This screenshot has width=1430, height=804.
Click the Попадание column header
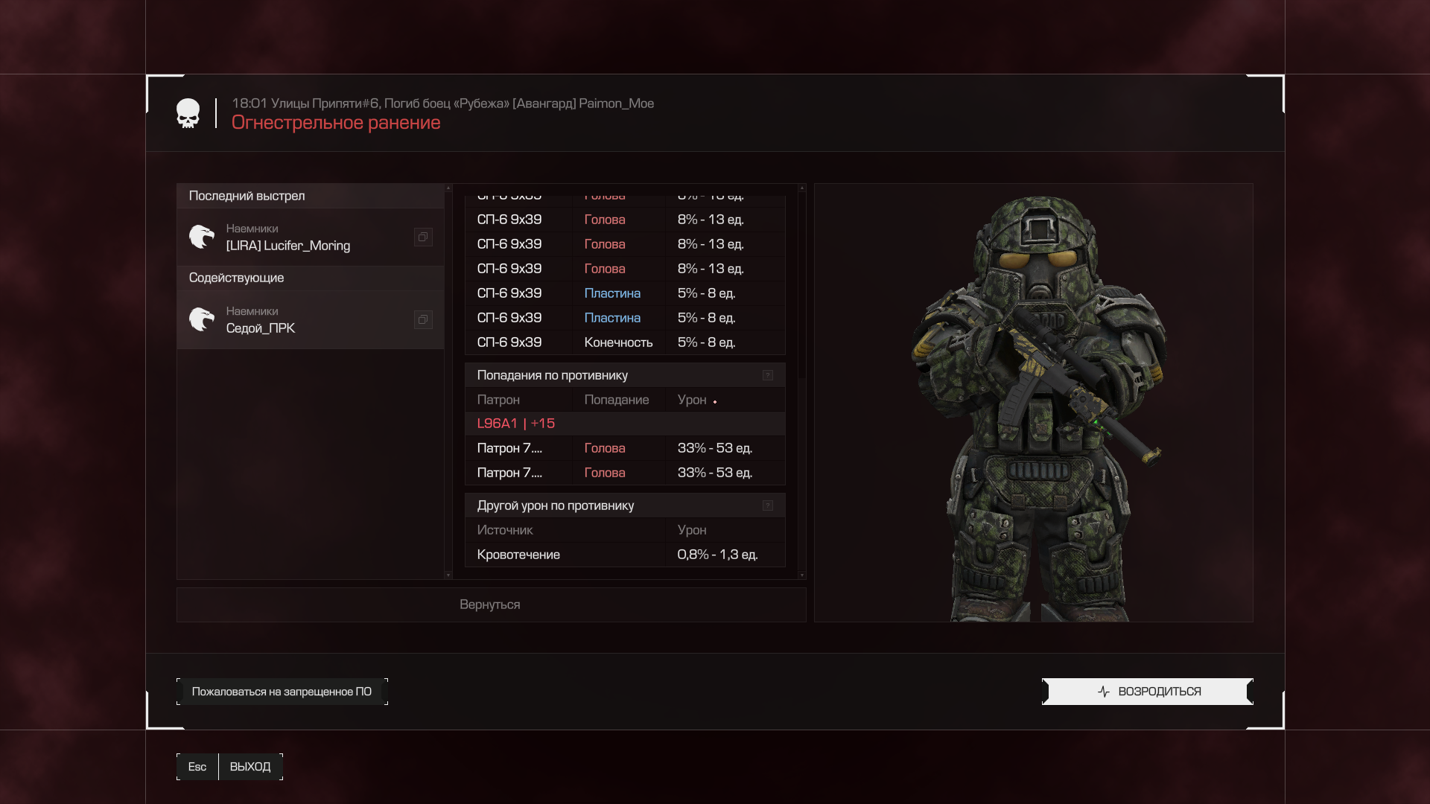tap(617, 400)
